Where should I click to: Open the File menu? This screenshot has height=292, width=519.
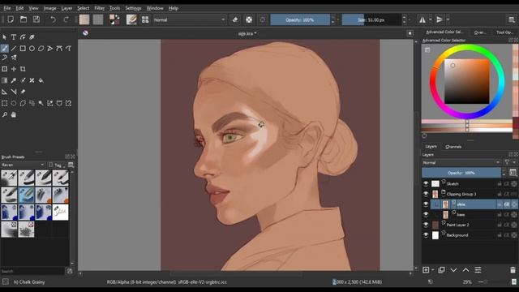(x=7, y=8)
